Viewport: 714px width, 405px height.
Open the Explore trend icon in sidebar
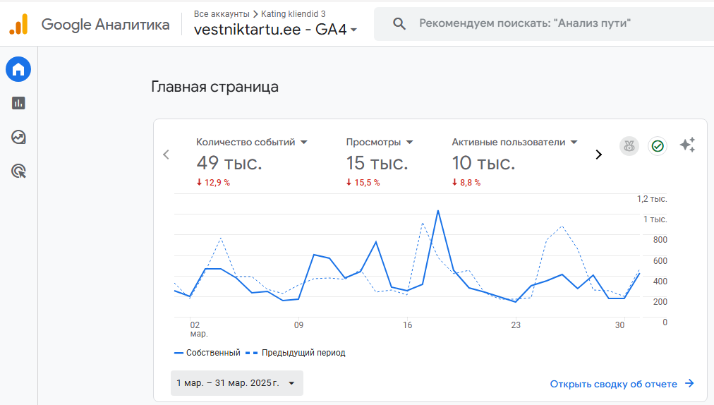click(18, 137)
